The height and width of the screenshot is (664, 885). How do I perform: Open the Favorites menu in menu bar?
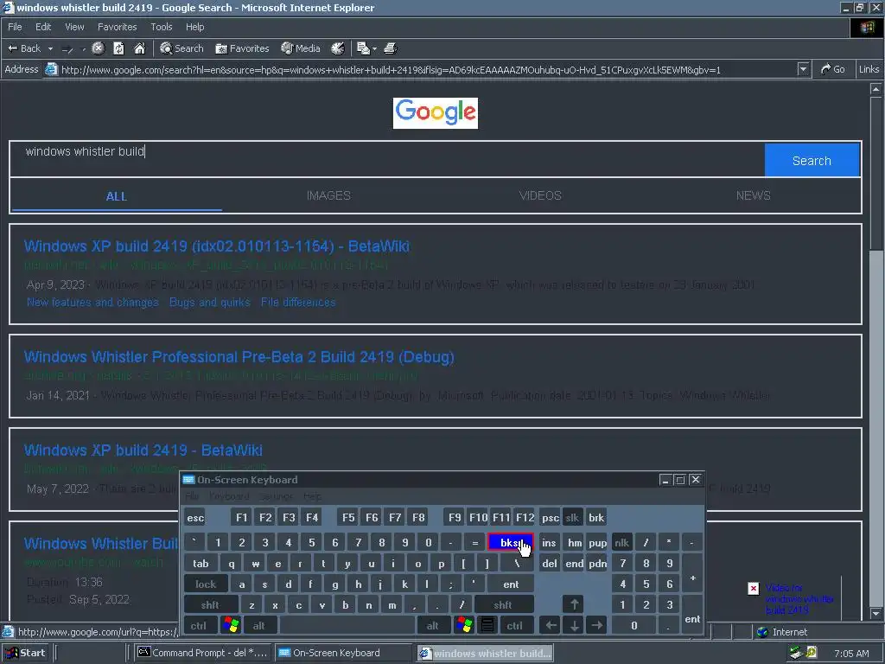[117, 27]
